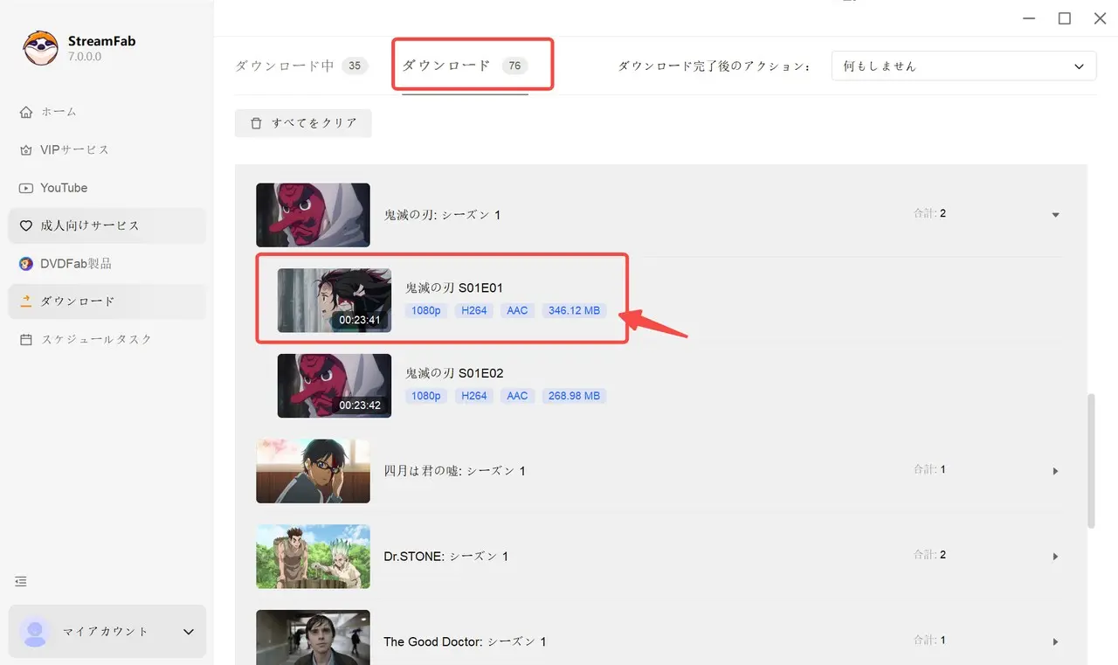Click the 合計: 2 count for Dr.STONE

pos(930,555)
